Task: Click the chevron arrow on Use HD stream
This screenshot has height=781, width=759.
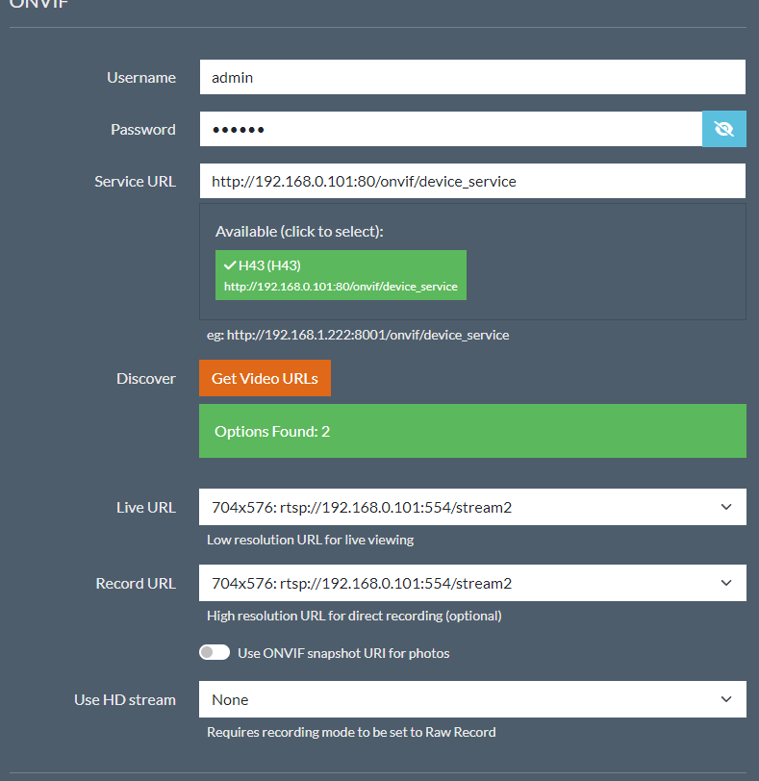Action: pyautogui.click(x=726, y=699)
